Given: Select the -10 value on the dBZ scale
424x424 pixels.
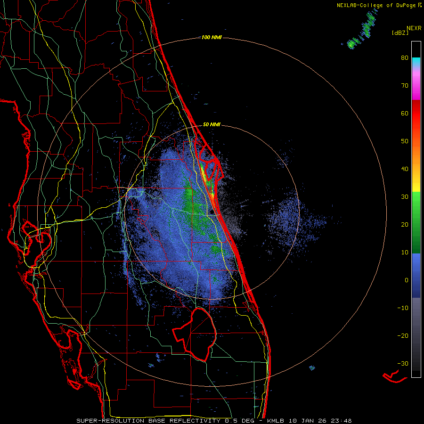Looking at the screenshot, I should pyautogui.click(x=403, y=308).
